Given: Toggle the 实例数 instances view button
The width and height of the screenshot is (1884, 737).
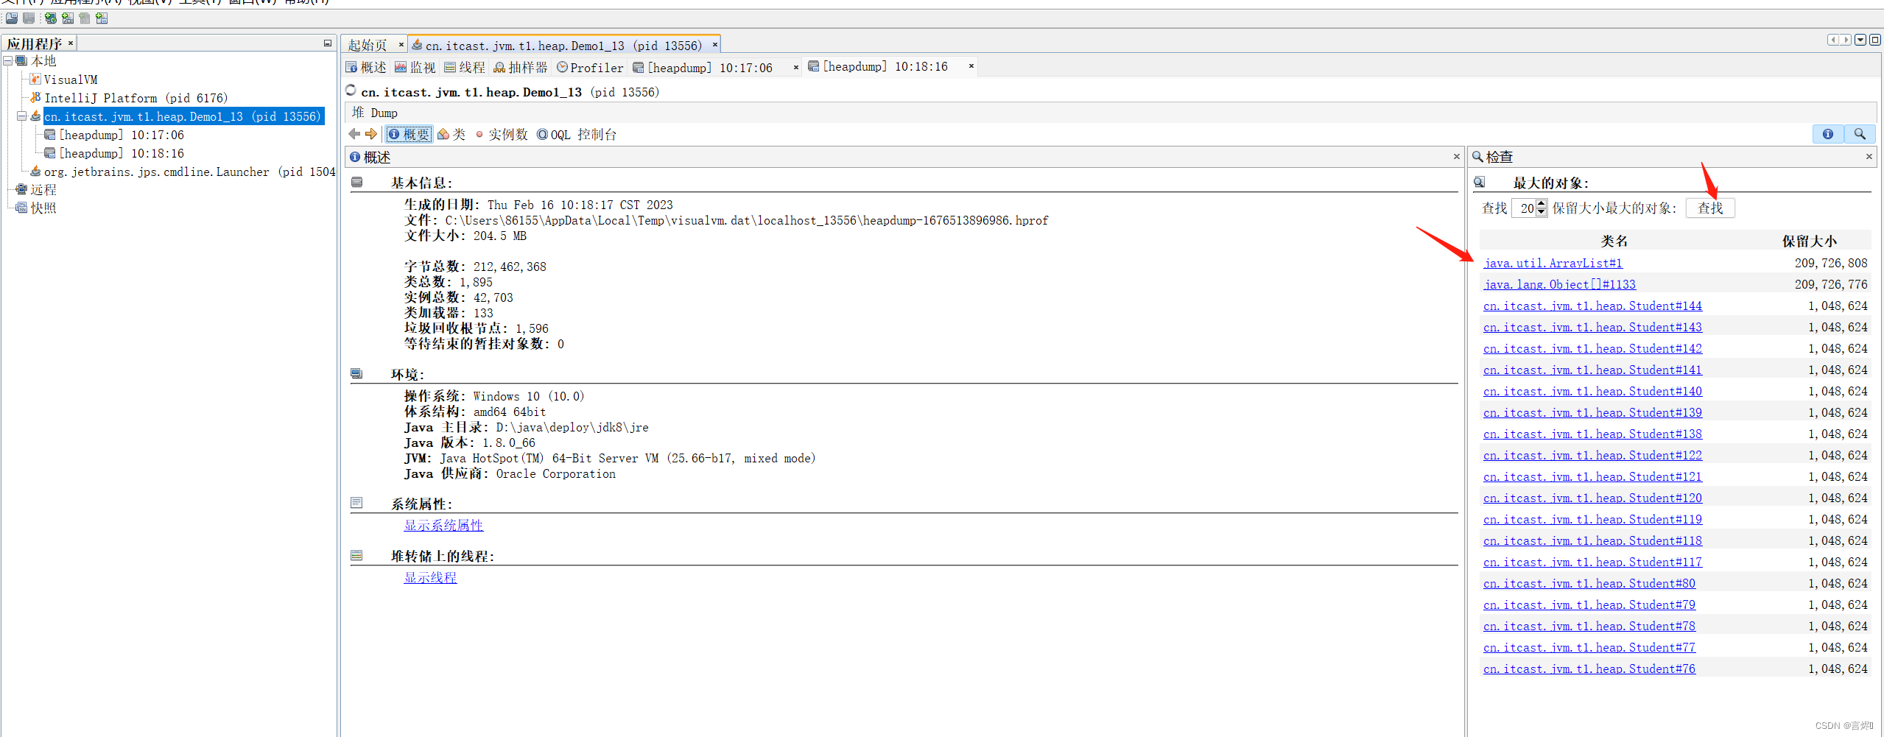Looking at the screenshot, I should (502, 134).
